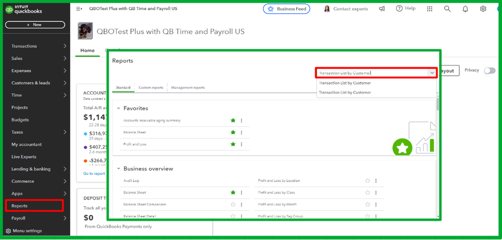Open more options for Favorites Balance Sheet
The width and height of the screenshot is (502, 240).
click(241, 132)
